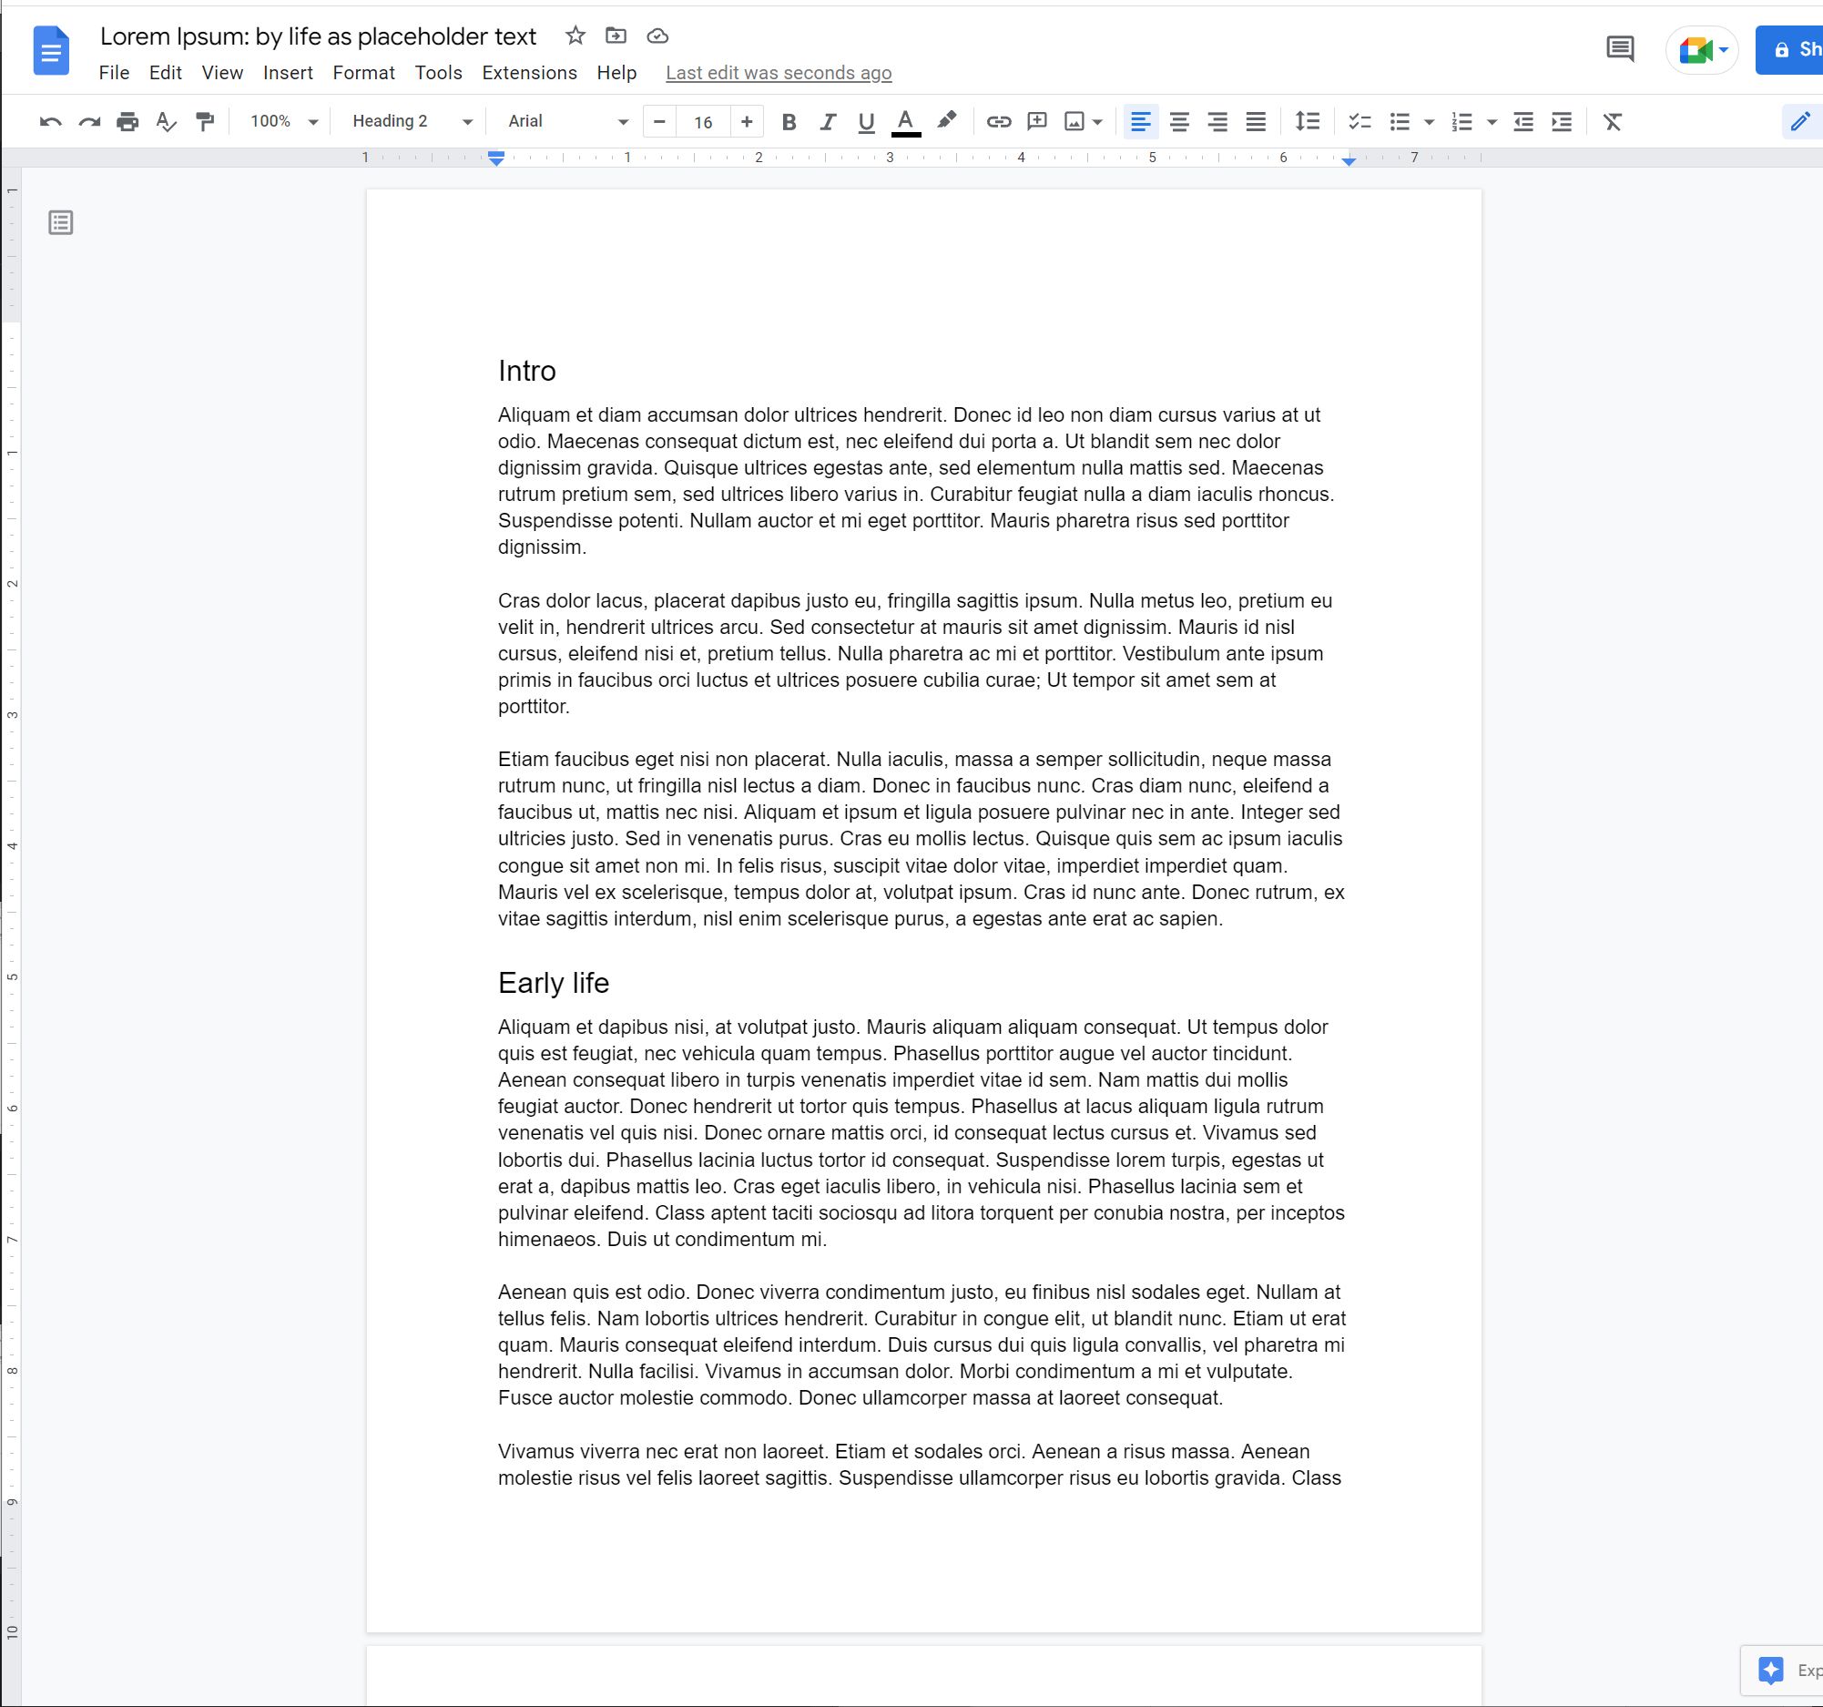Viewport: 1823px width, 1707px height.
Task: Select the Print icon
Action: click(127, 120)
